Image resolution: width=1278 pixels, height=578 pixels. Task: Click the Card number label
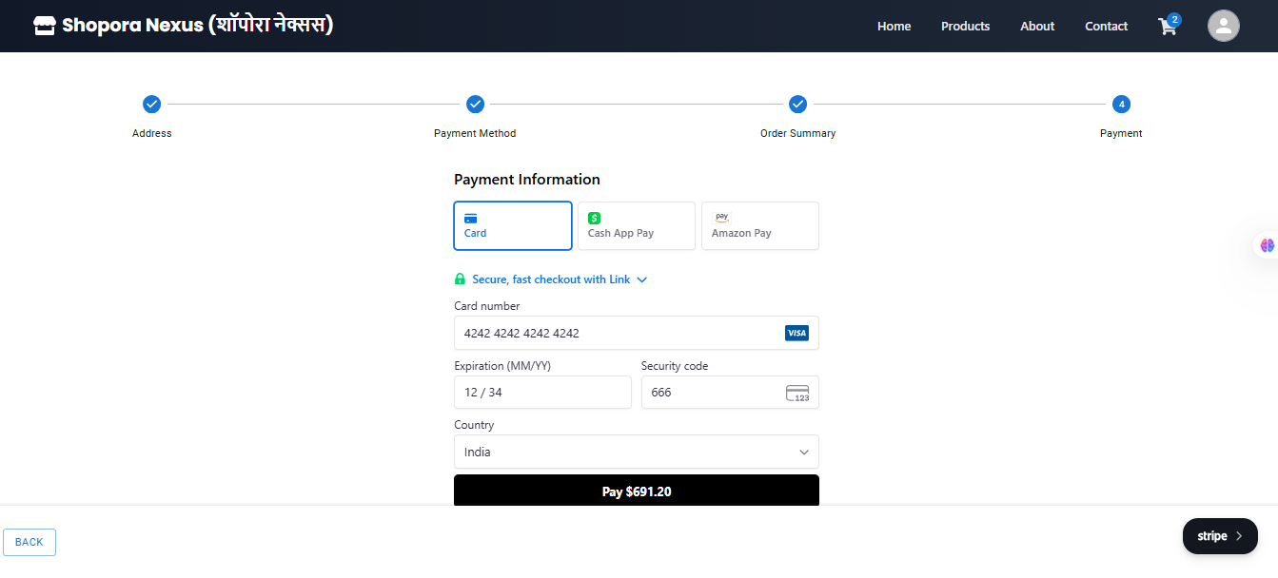coord(487,306)
